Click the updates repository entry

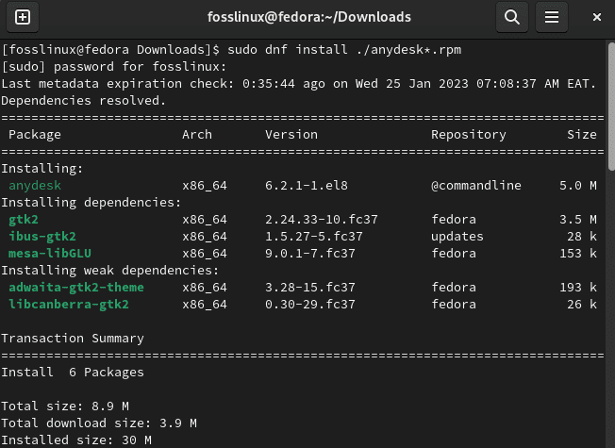(457, 237)
